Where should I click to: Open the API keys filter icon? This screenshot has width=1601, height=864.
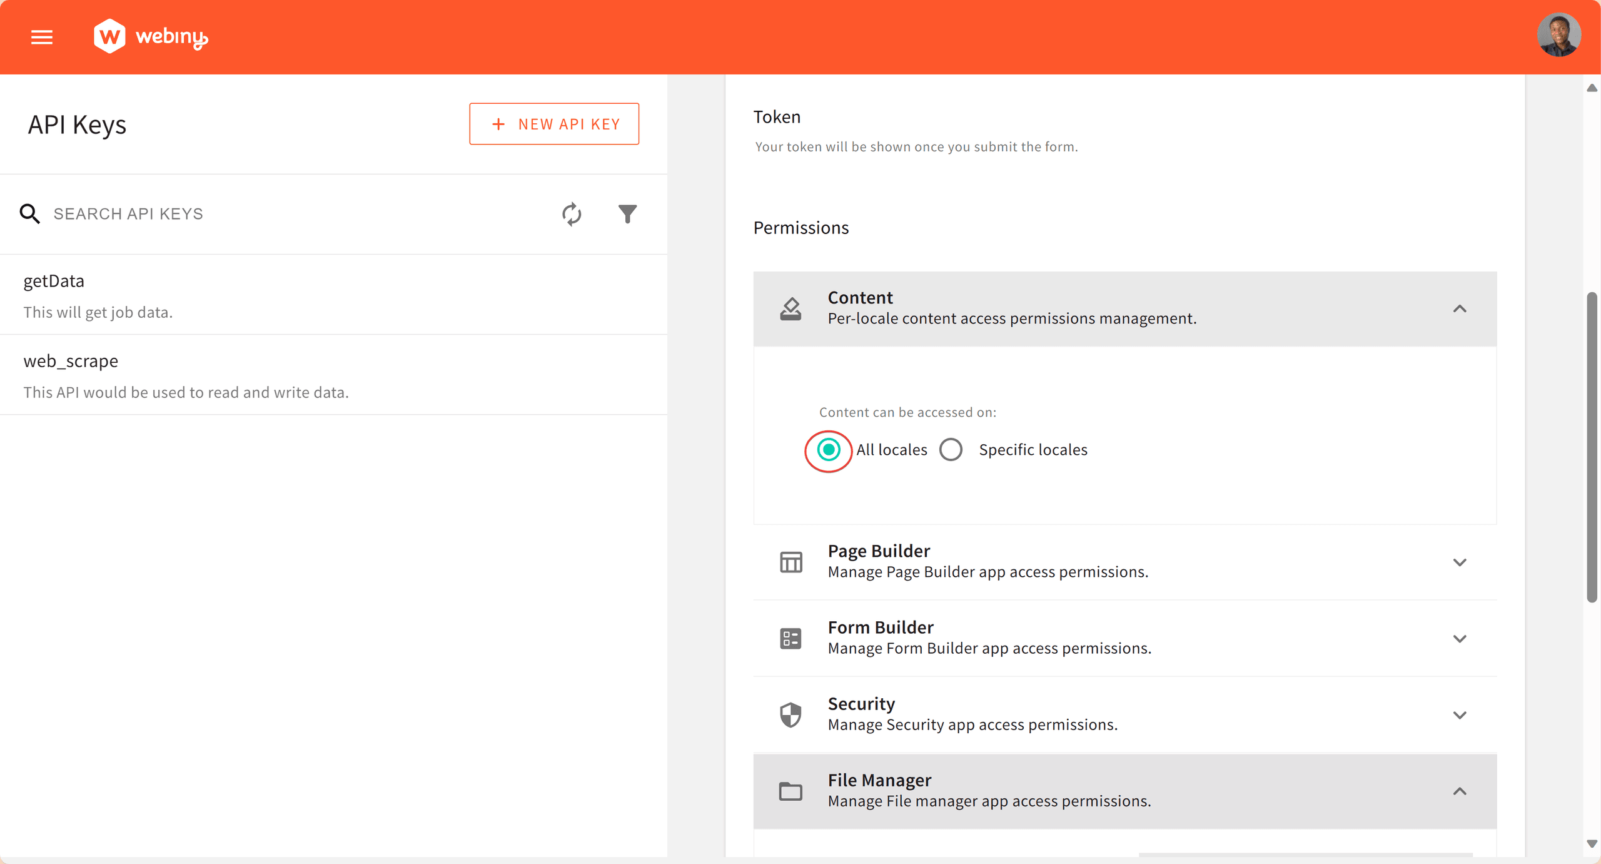(x=627, y=214)
